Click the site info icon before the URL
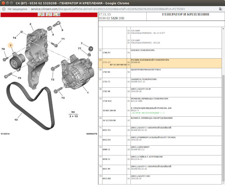 point(4,9)
